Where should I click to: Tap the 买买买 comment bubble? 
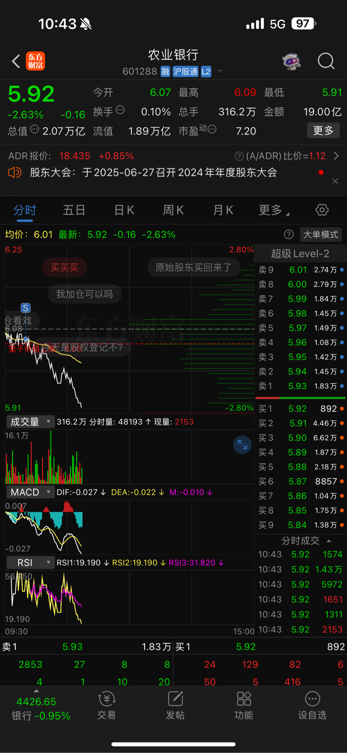coord(65,267)
